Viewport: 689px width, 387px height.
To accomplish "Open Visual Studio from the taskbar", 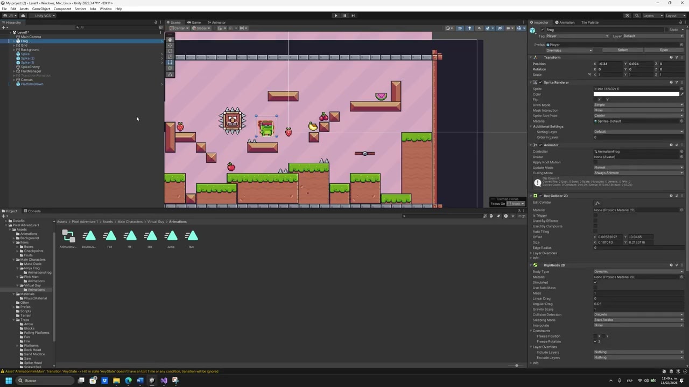I will coord(164,381).
